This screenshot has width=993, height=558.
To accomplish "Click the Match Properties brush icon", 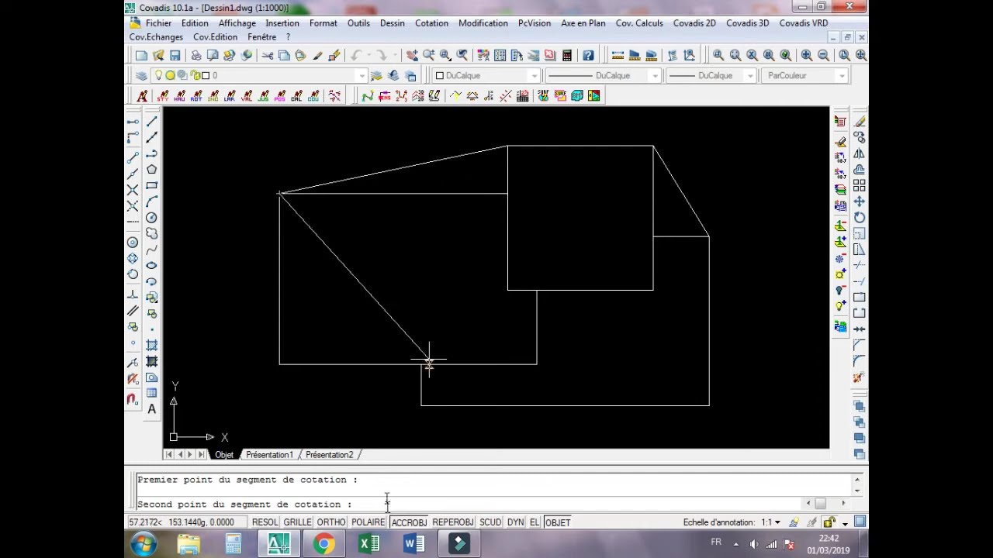I will tap(317, 55).
